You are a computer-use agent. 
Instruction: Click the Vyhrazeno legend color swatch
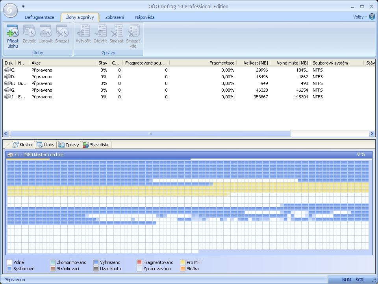[x=96, y=262]
